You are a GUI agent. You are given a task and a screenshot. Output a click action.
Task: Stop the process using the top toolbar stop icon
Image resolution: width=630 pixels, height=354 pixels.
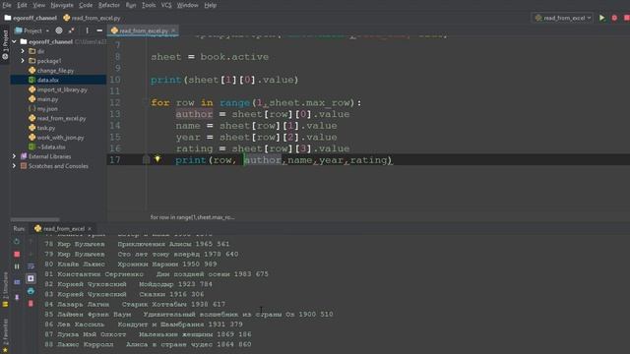626,18
